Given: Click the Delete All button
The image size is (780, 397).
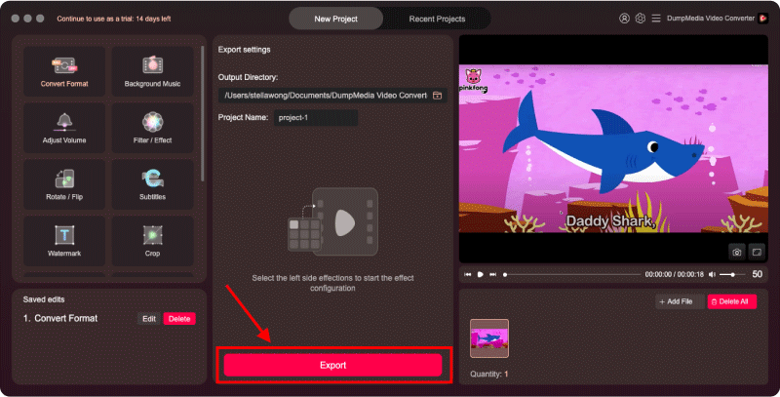Looking at the screenshot, I should [x=732, y=301].
